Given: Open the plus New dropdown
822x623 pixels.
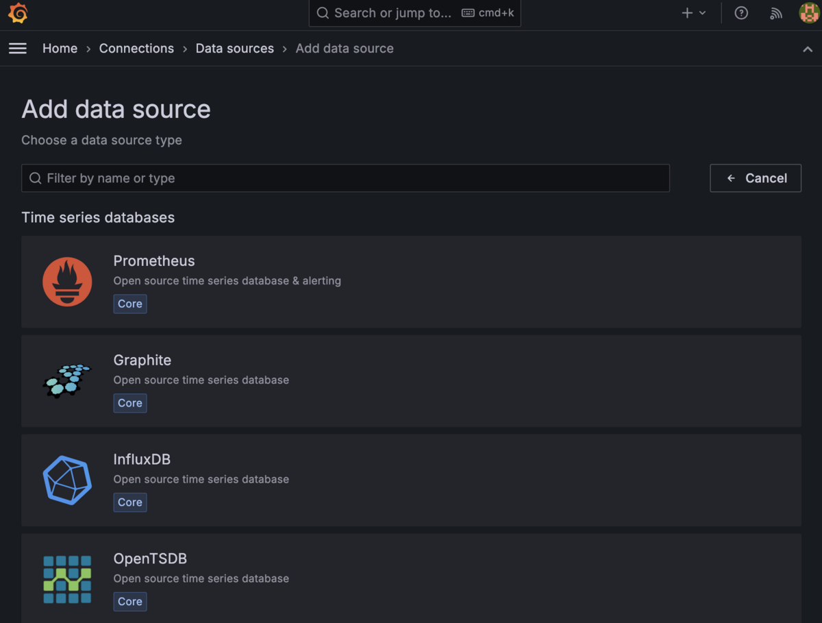Looking at the screenshot, I should point(693,13).
